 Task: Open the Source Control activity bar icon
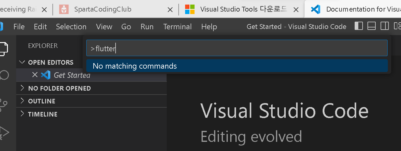4,105
